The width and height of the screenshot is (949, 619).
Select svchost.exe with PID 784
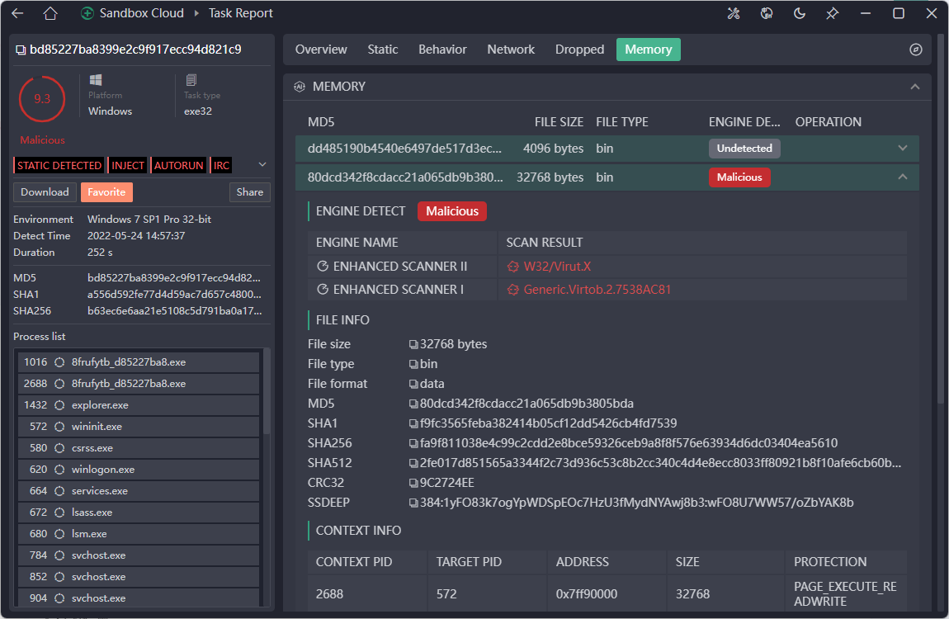pos(139,555)
